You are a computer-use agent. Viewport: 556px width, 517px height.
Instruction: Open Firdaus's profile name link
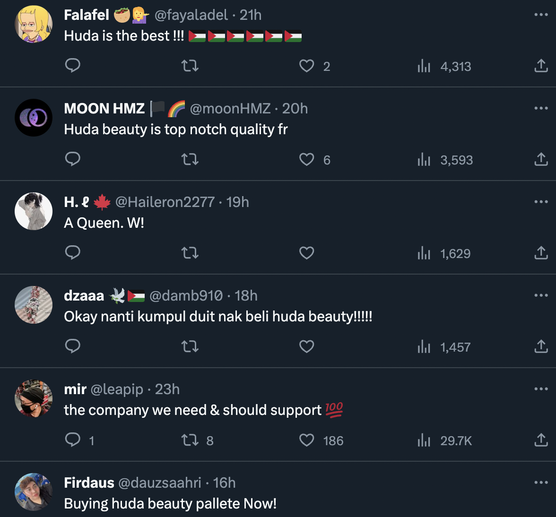[89, 483]
